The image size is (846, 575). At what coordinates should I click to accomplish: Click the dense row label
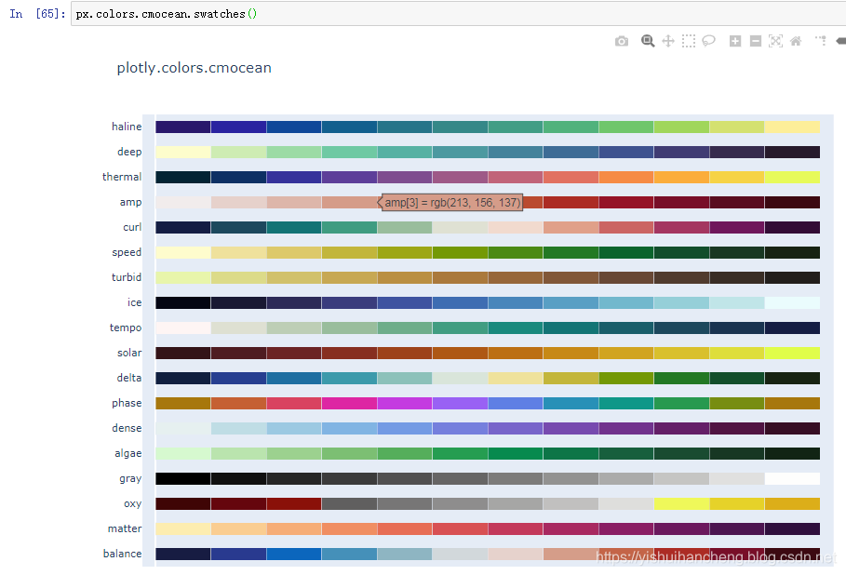127,428
